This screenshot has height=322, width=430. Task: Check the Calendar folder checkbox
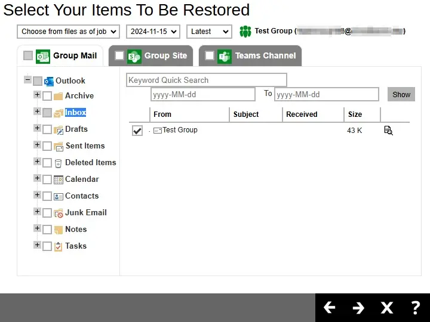coord(47,179)
